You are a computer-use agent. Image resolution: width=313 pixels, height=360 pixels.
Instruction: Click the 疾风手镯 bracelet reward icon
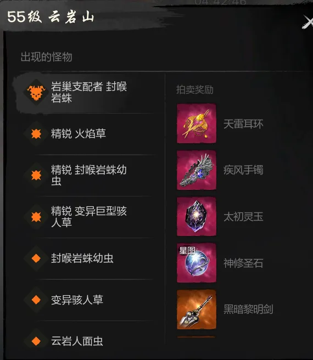tap(197, 170)
